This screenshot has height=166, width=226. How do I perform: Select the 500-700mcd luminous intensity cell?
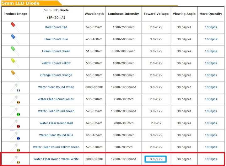pyautogui.click(x=123, y=147)
